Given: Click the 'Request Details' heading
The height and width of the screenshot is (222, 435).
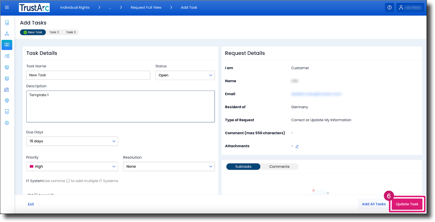Looking at the screenshot, I should 245,53.
